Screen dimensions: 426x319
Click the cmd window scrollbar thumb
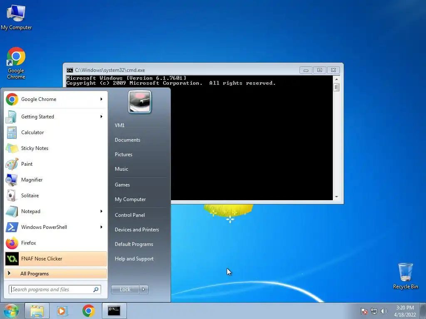(336, 87)
